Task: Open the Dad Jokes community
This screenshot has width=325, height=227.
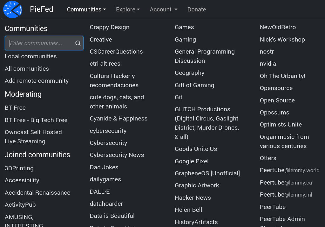Action: 104,167
